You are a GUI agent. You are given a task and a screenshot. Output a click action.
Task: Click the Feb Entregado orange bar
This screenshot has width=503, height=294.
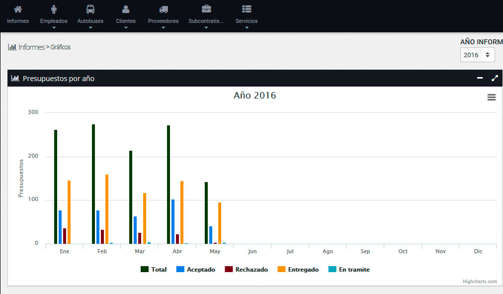(107, 209)
